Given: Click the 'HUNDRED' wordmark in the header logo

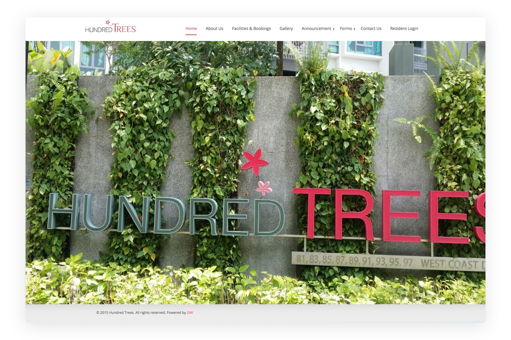Looking at the screenshot, I should 99,29.
